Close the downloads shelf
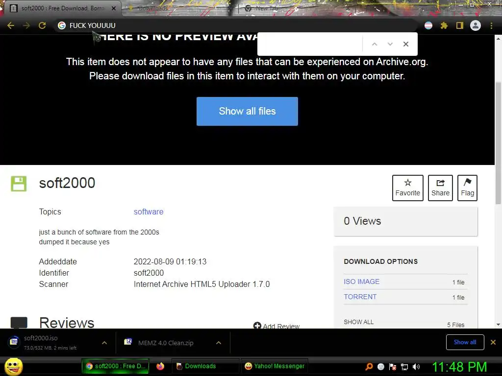Screen dimensions: 502x376 (493, 342)
